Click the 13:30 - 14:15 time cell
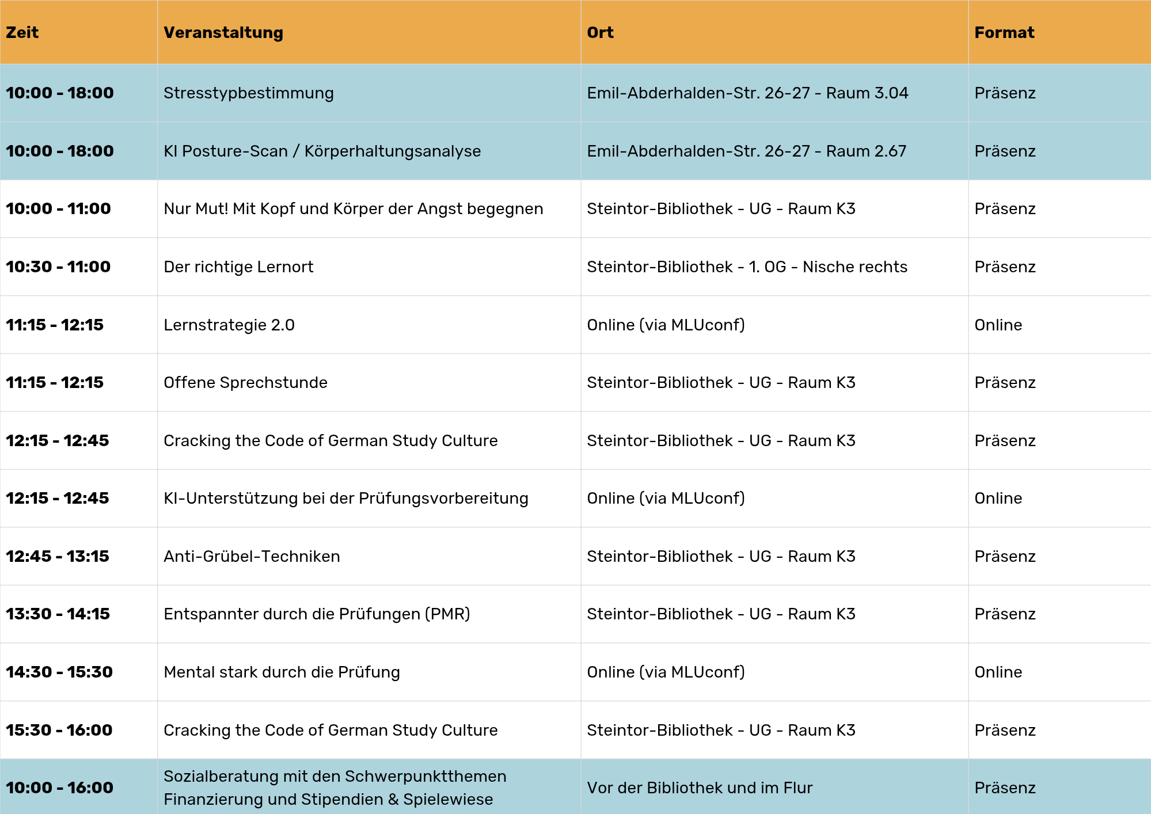Screen dimensions: 1151x814 click(x=79, y=614)
